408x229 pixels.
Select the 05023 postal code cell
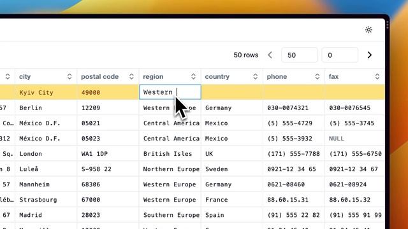pyautogui.click(x=108, y=139)
